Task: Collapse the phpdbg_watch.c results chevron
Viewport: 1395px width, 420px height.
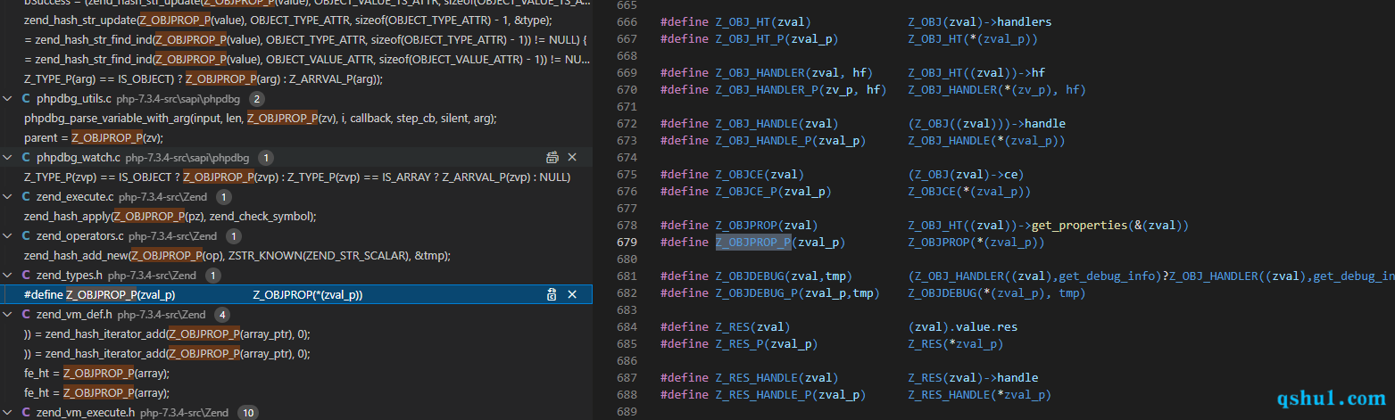Action: [x=9, y=157]
